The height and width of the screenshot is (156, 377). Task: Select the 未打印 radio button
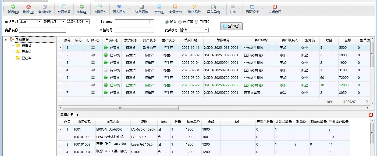(x=180, y=22)
